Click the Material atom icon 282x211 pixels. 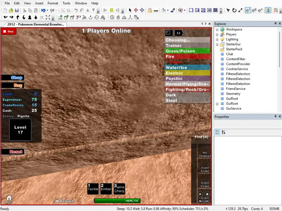[x=180, y=10]
